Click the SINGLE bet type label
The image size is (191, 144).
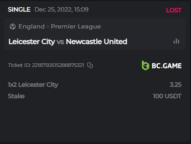tap(19, 9)
